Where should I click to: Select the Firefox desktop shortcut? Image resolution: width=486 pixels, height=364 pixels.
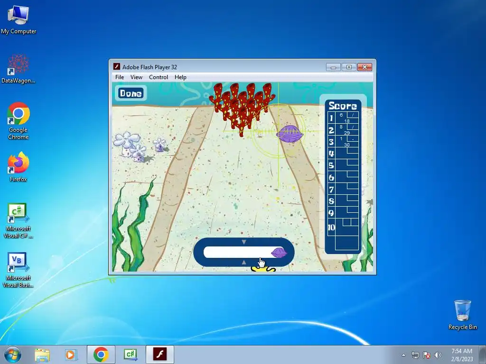[19, 167]
